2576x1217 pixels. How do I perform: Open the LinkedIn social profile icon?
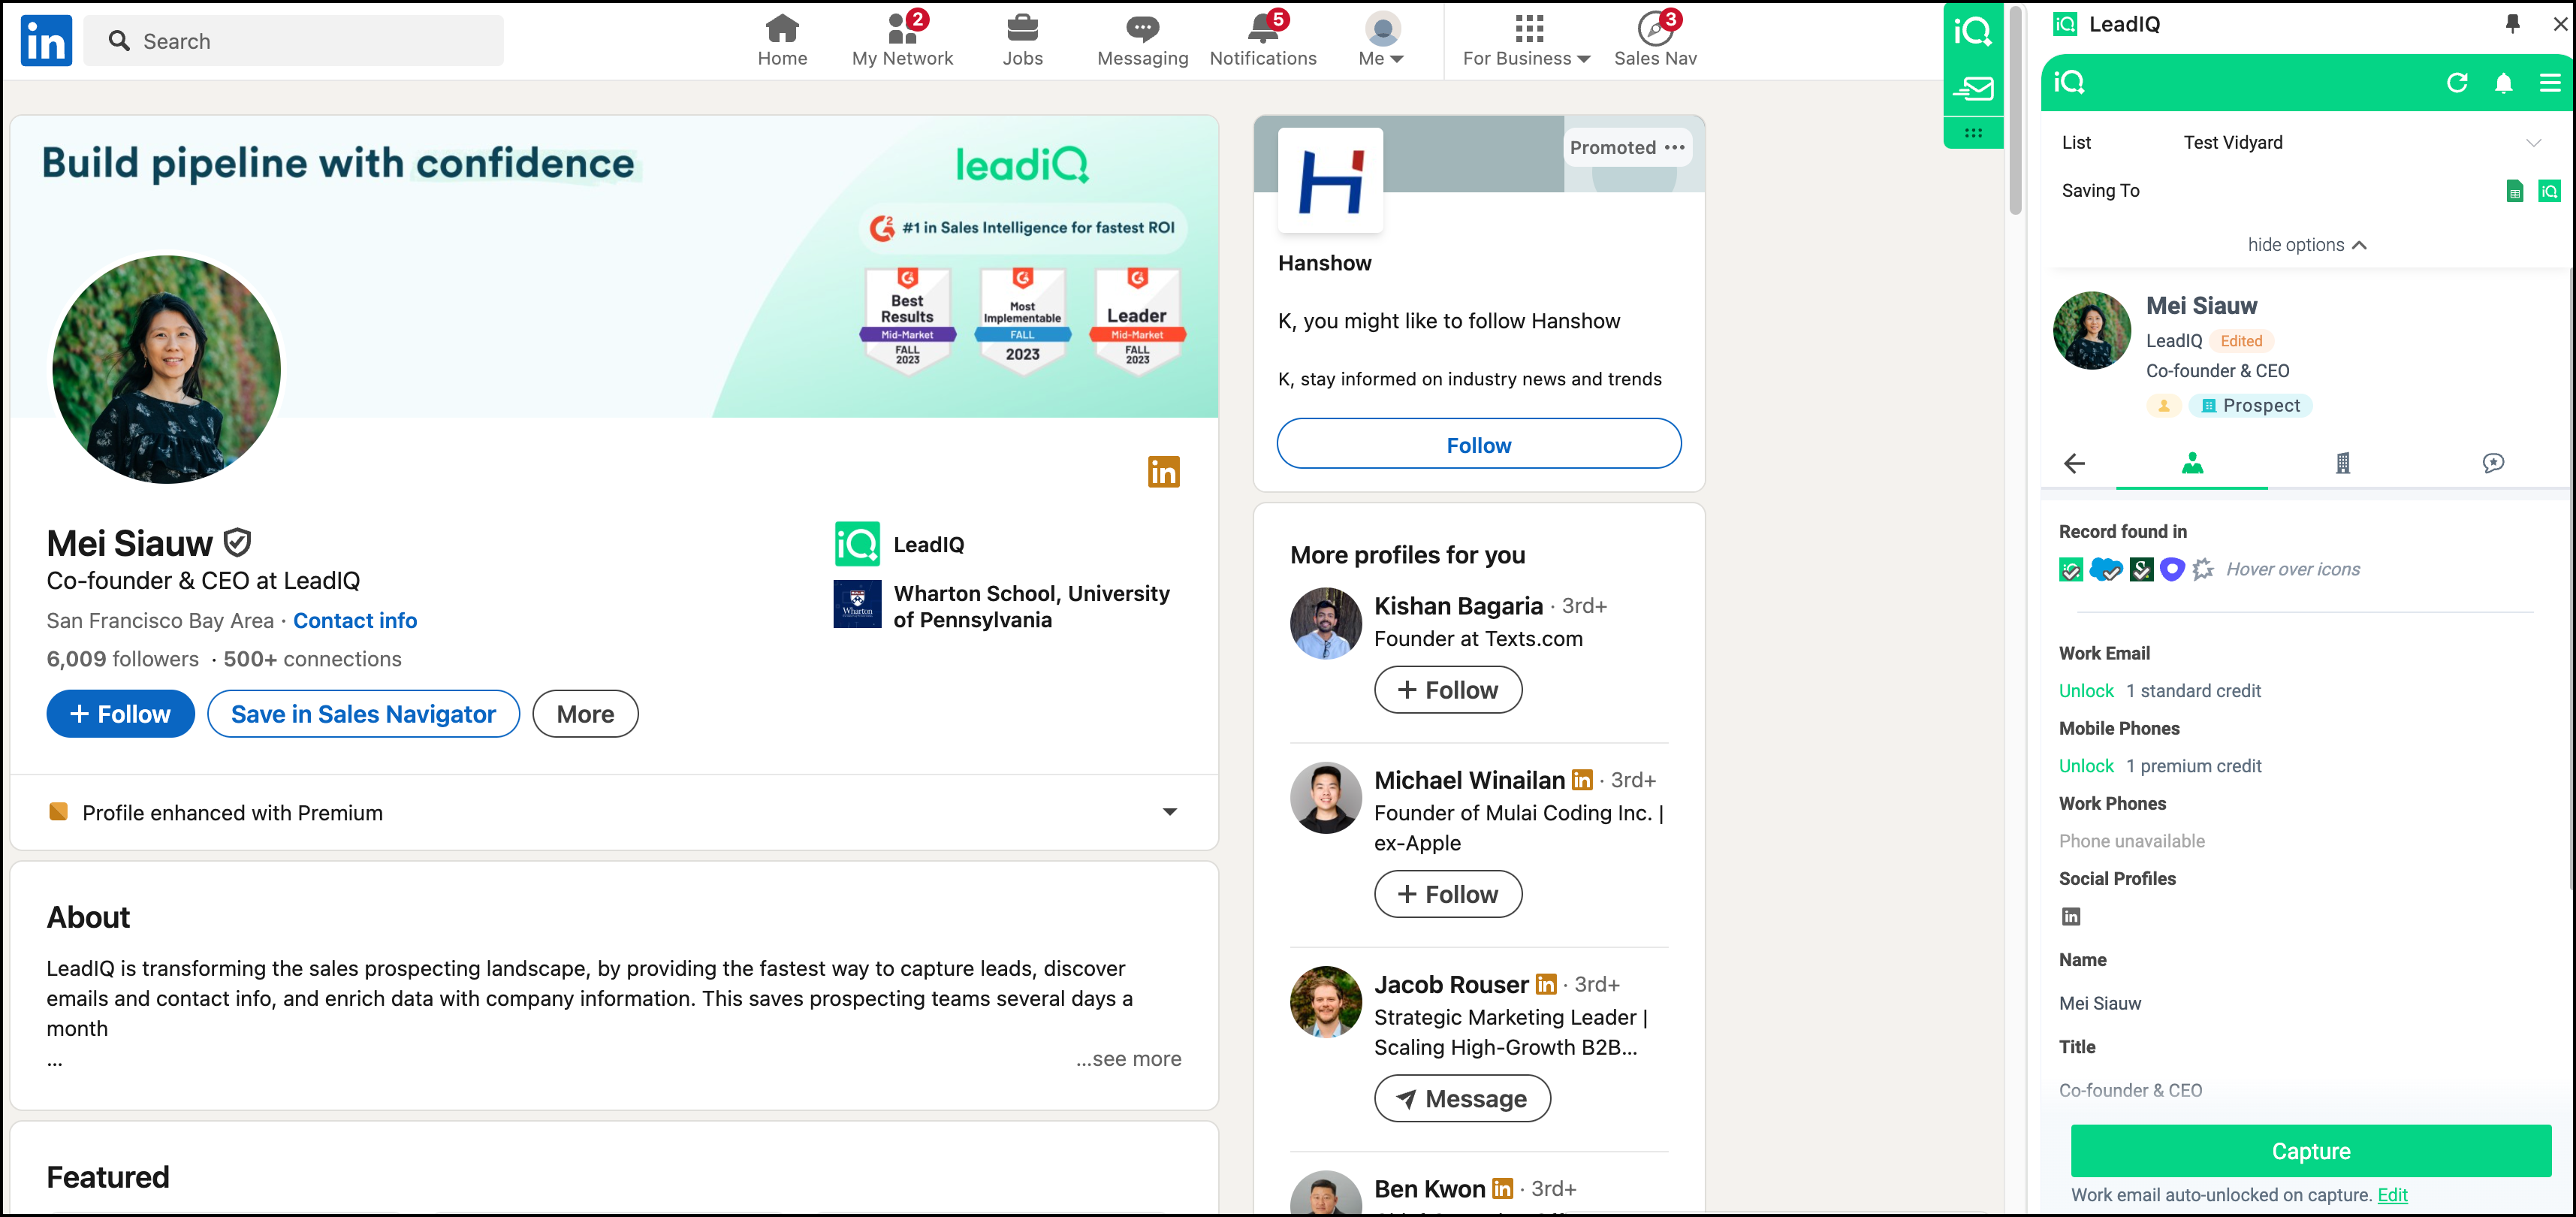coord(2071,916)
